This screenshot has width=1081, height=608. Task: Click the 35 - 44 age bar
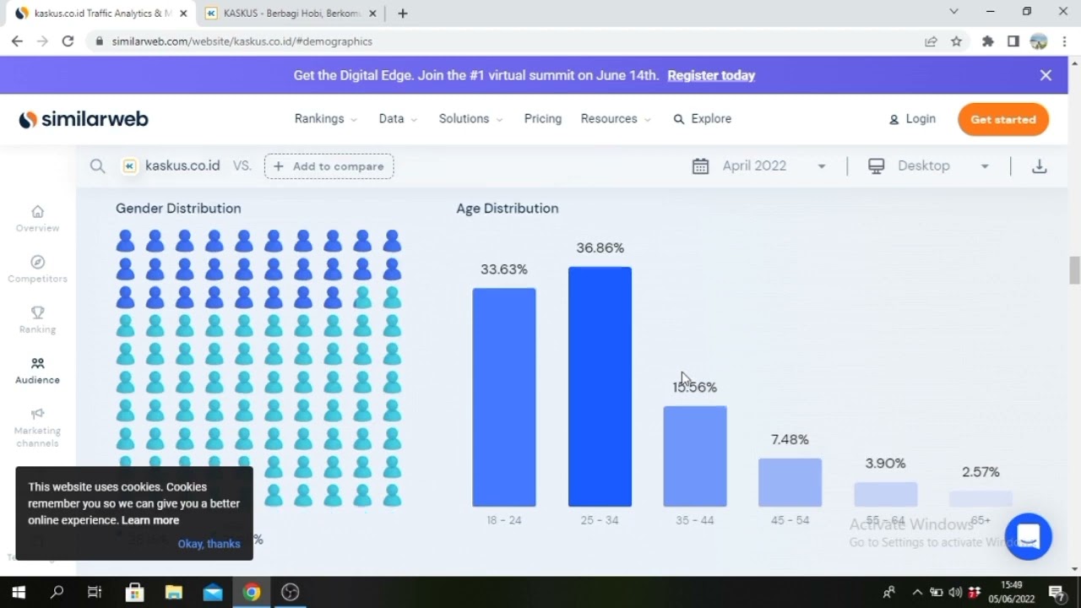pyautogui.click(x=695, y=456)
